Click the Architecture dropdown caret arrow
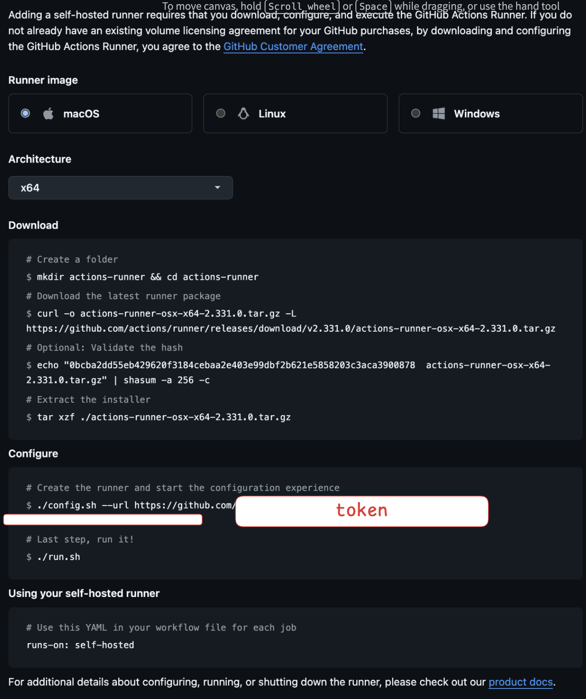This screenshot has height=699, width=586. pos(218,187)
